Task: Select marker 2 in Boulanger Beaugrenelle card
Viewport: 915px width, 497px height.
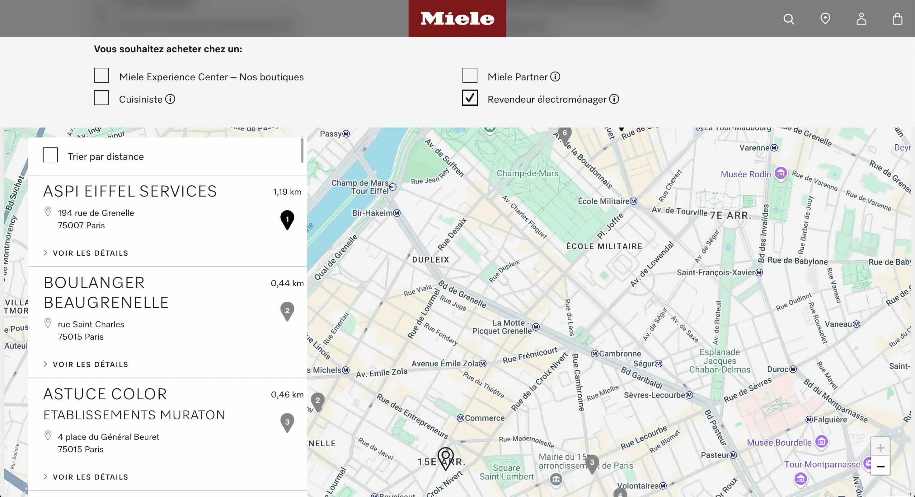Action: [287, 311]
